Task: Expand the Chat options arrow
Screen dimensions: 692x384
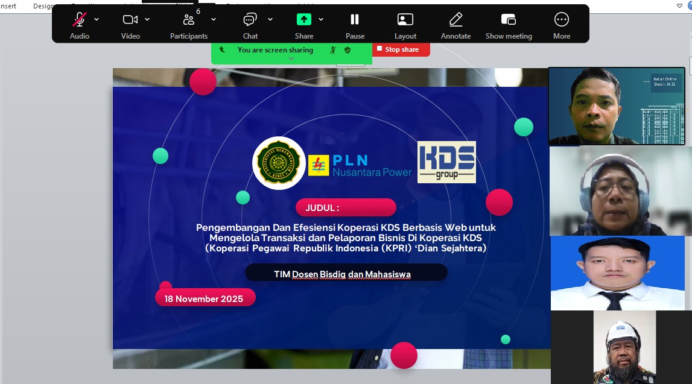Action: click(270, 19)
